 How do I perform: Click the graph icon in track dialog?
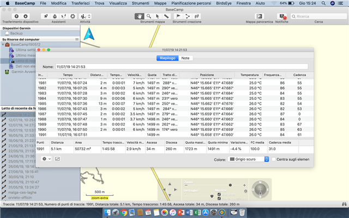coord(57,159)
